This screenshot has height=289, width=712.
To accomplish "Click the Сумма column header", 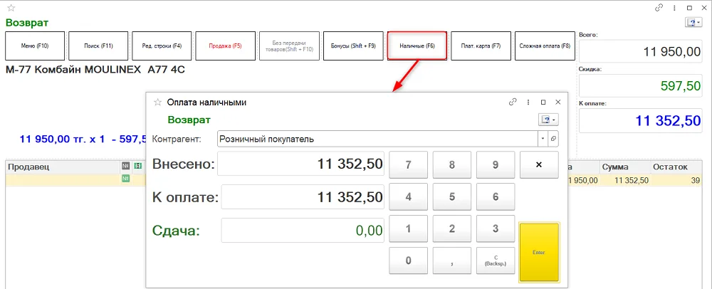I will pos(624,167).
